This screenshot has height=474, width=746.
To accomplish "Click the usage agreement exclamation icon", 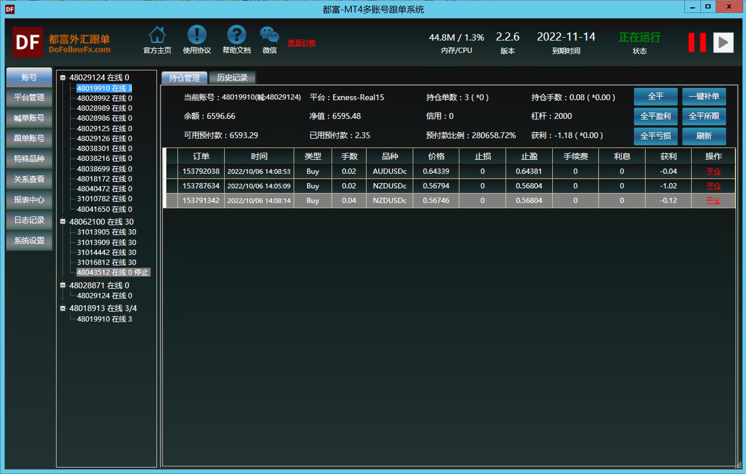I will (197, 35).
